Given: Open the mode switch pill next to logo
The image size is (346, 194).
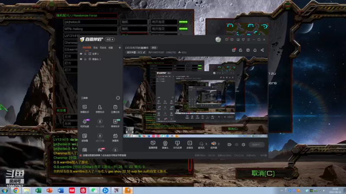Looking at the screenshot, I should tap(110, 39).
